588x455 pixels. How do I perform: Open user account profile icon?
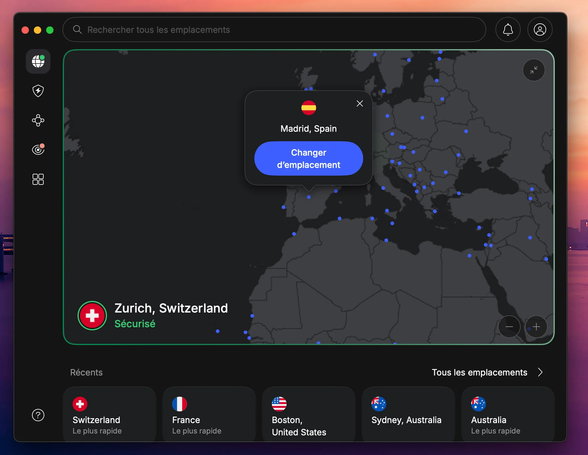540,30
